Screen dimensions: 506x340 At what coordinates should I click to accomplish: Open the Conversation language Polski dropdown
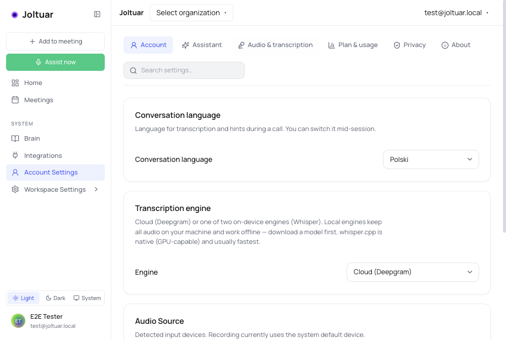[x=431, y=159]
